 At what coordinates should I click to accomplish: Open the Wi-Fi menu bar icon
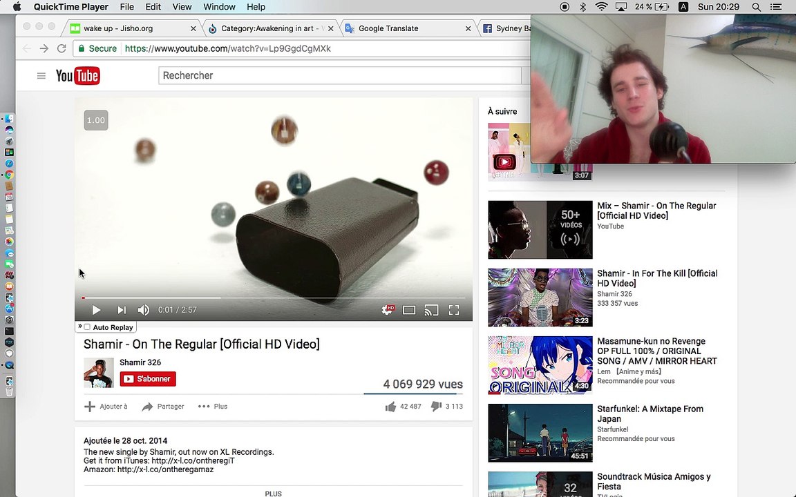pyautogui.click(x=602, y=7)
